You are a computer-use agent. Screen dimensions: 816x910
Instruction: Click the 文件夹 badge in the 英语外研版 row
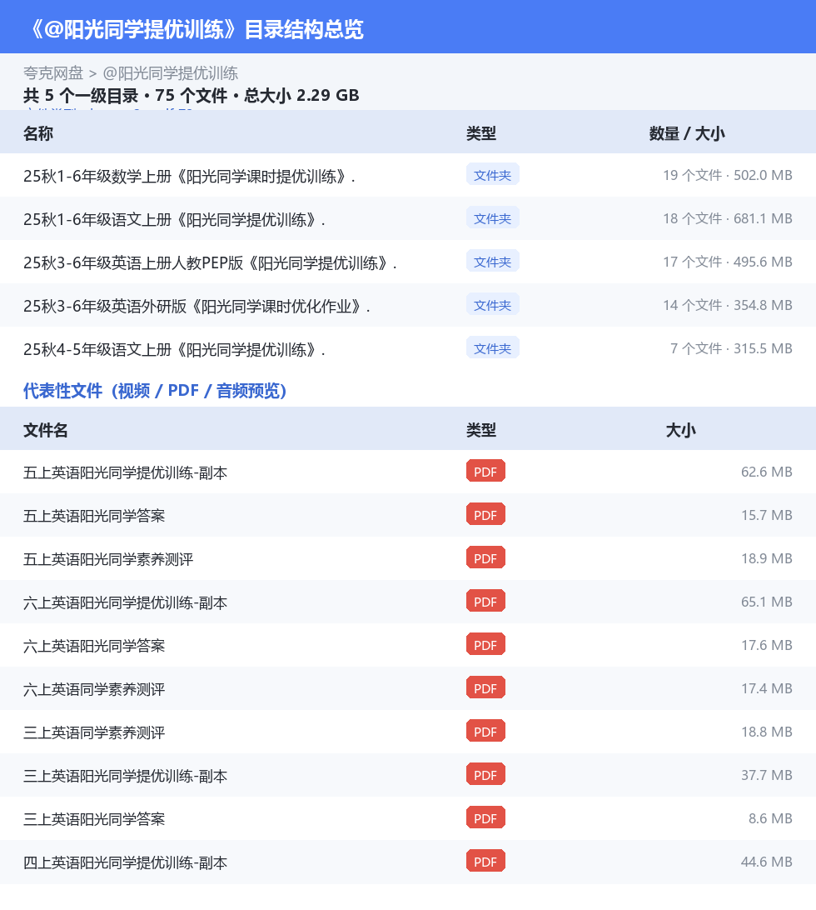[492, 305]
